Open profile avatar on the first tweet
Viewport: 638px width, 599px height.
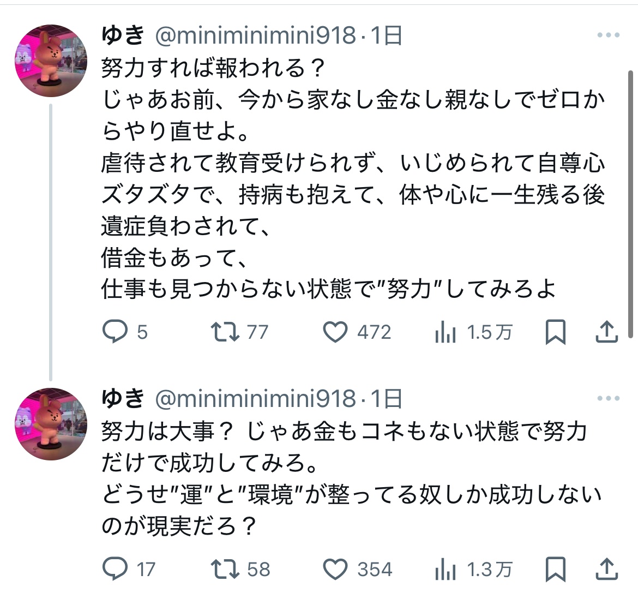[51, 61]
